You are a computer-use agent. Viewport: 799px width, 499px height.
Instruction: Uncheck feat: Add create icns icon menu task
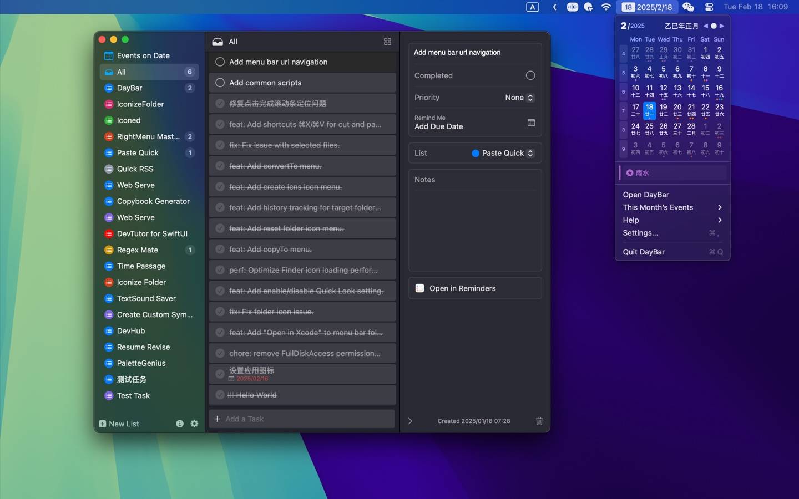click(220, 187)
